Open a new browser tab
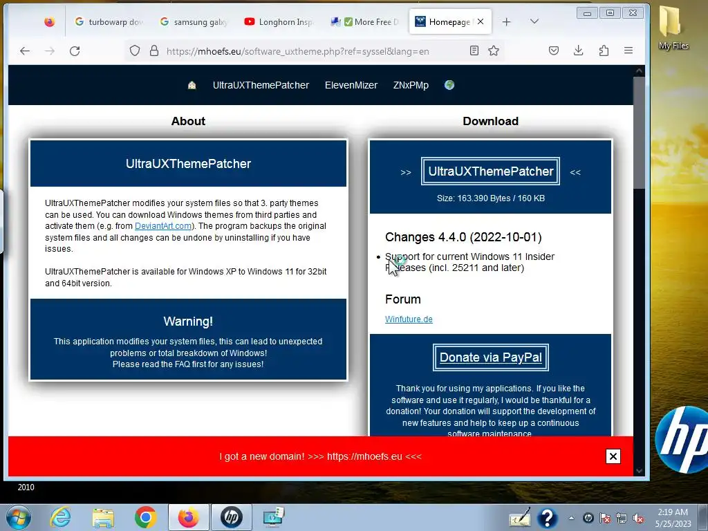The image size is (708, 531). coord(506,21)
